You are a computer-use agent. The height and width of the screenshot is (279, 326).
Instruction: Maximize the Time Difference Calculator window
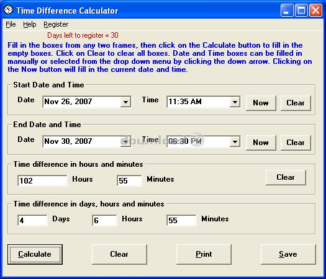click(x=301, y=11)
